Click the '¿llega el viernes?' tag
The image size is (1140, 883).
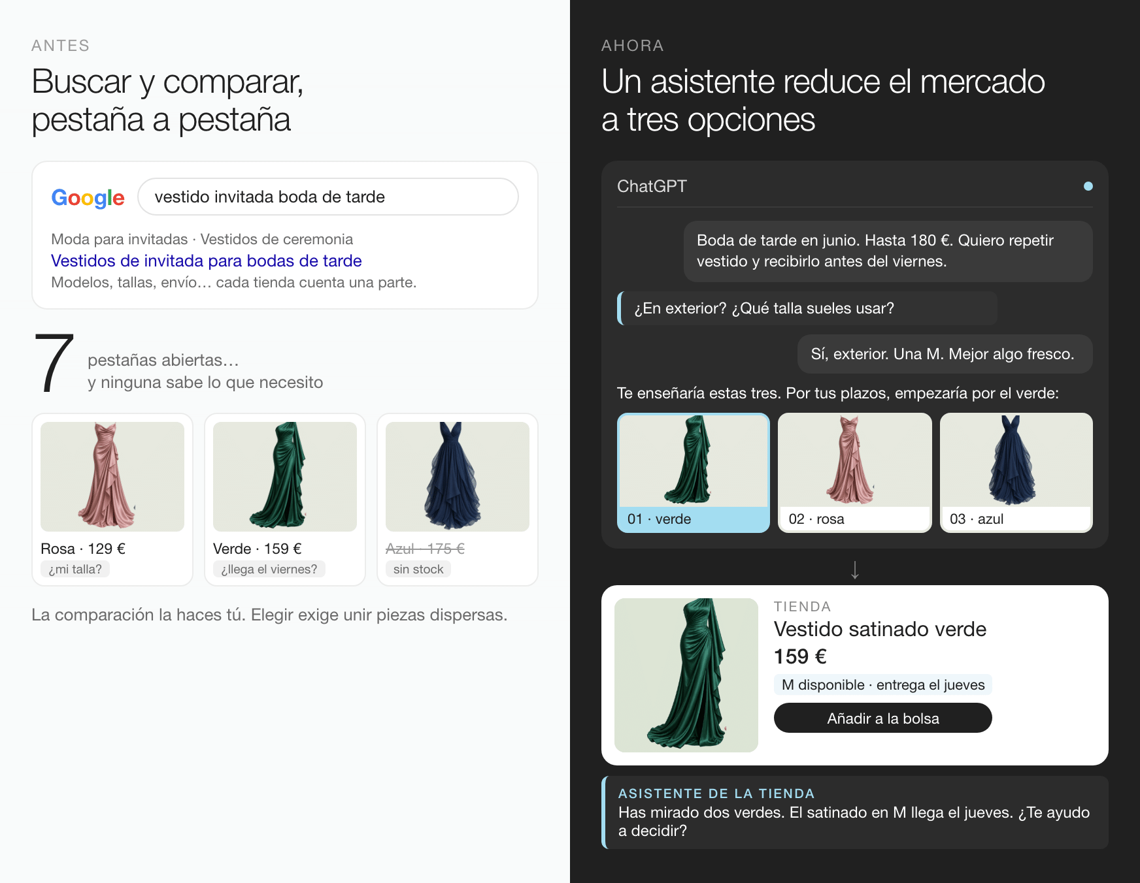tap(269, 569)
